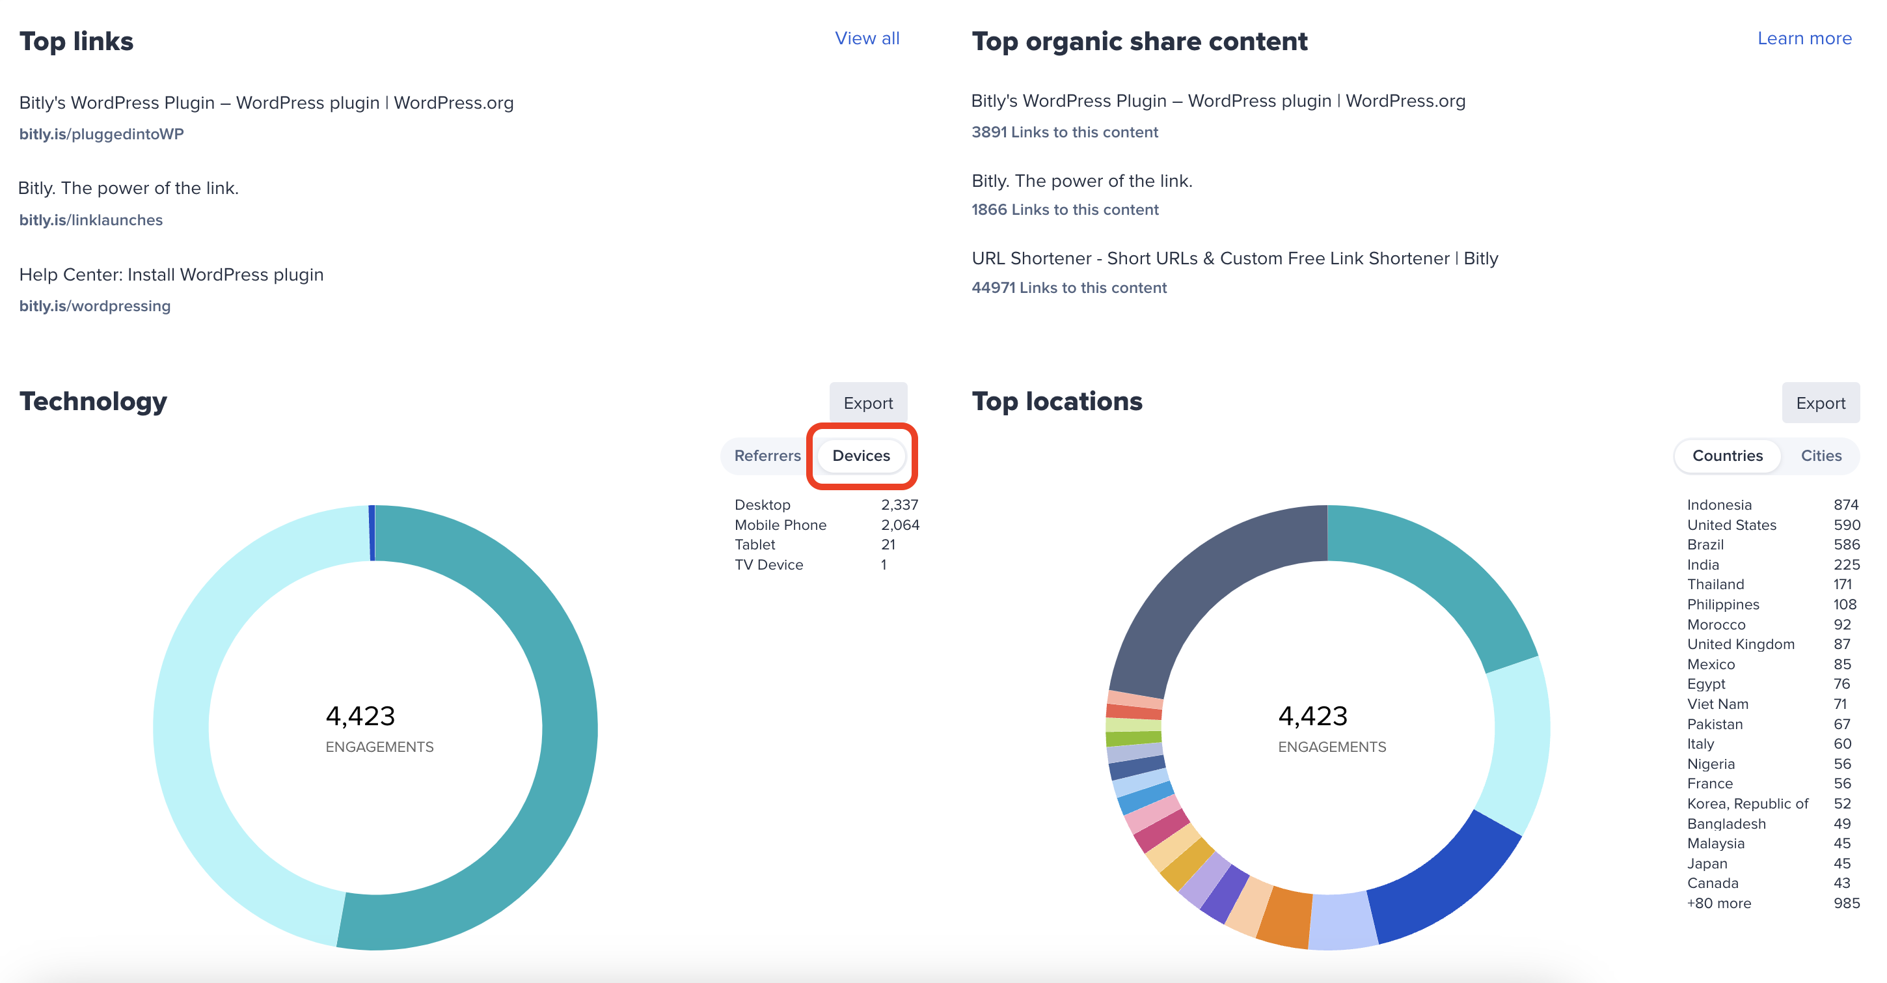This screenshot has height=983, width=1887.
Task: Click 'Bitly's WordPress Plugin' in organic share content
Action: [x=1217, y=101]
